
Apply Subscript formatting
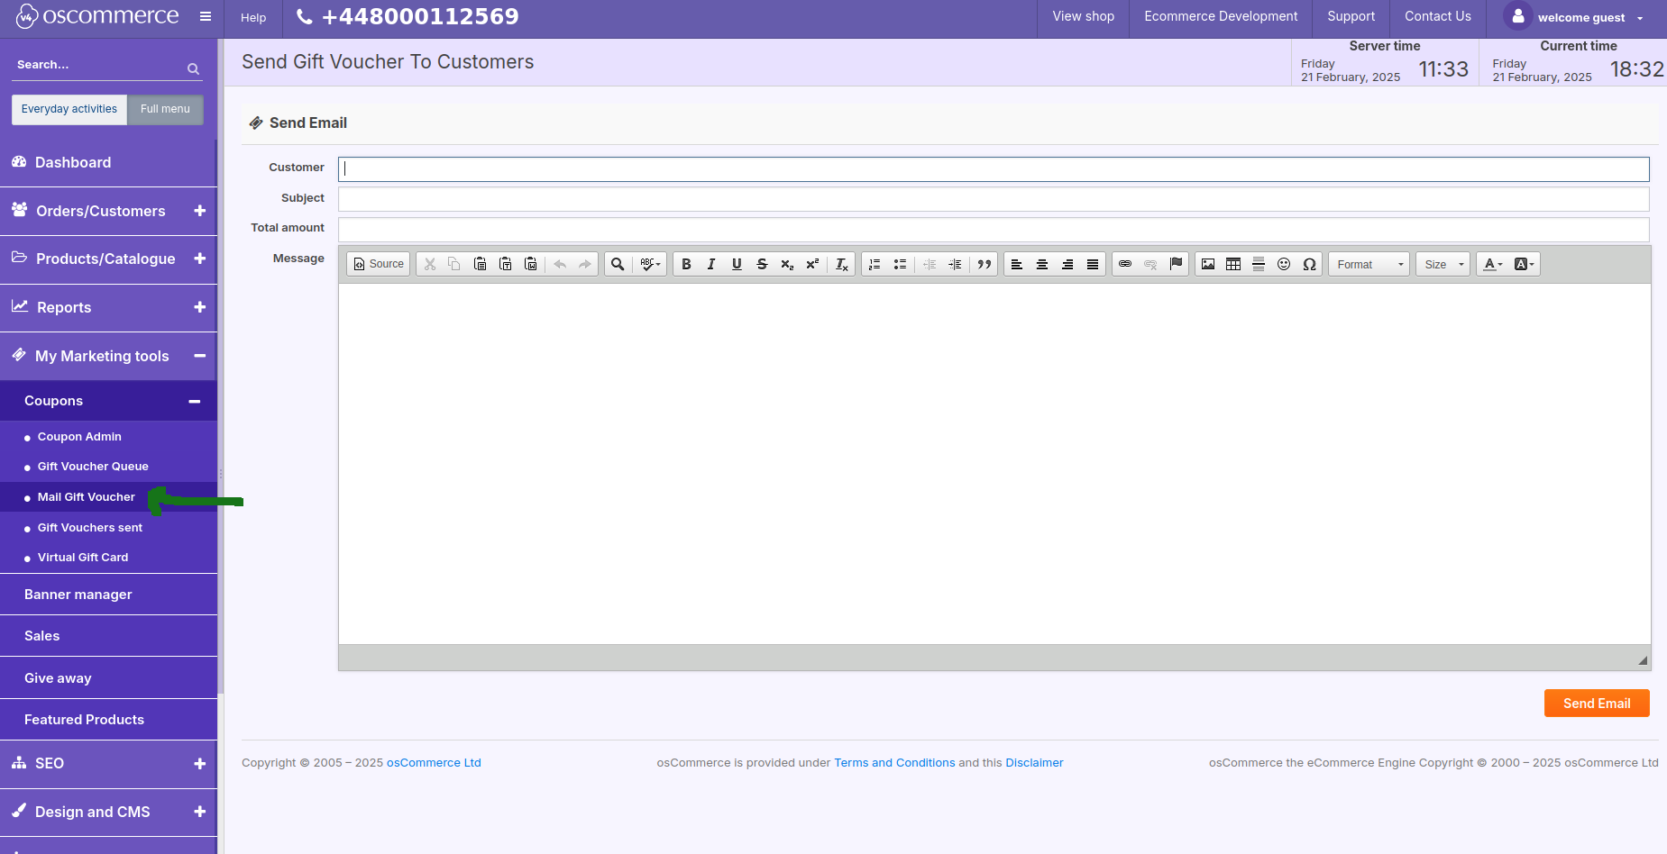point(787,264)
